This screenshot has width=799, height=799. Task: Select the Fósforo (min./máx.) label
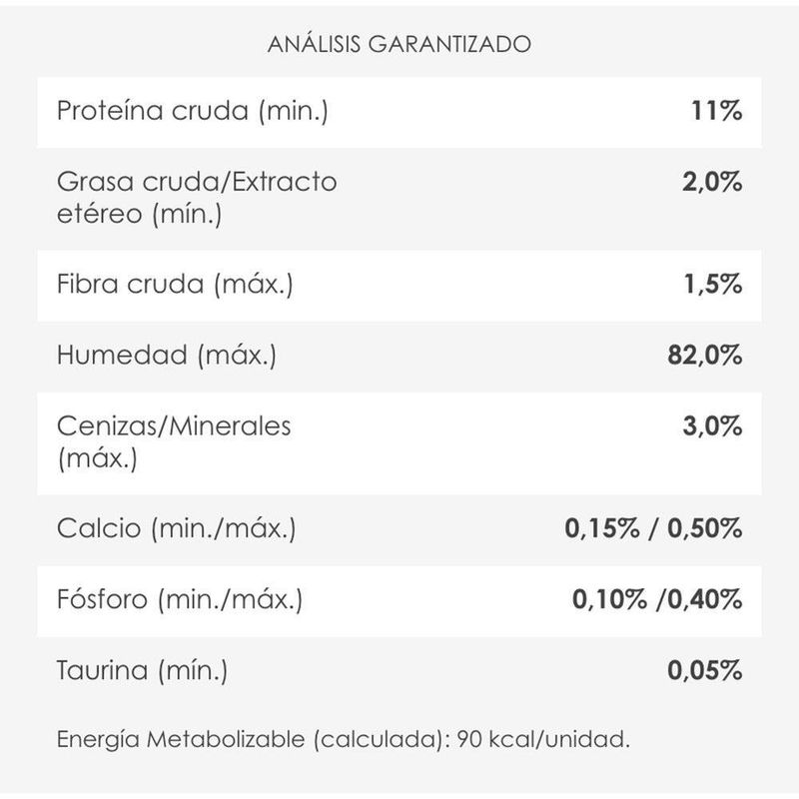click(180, 600)
